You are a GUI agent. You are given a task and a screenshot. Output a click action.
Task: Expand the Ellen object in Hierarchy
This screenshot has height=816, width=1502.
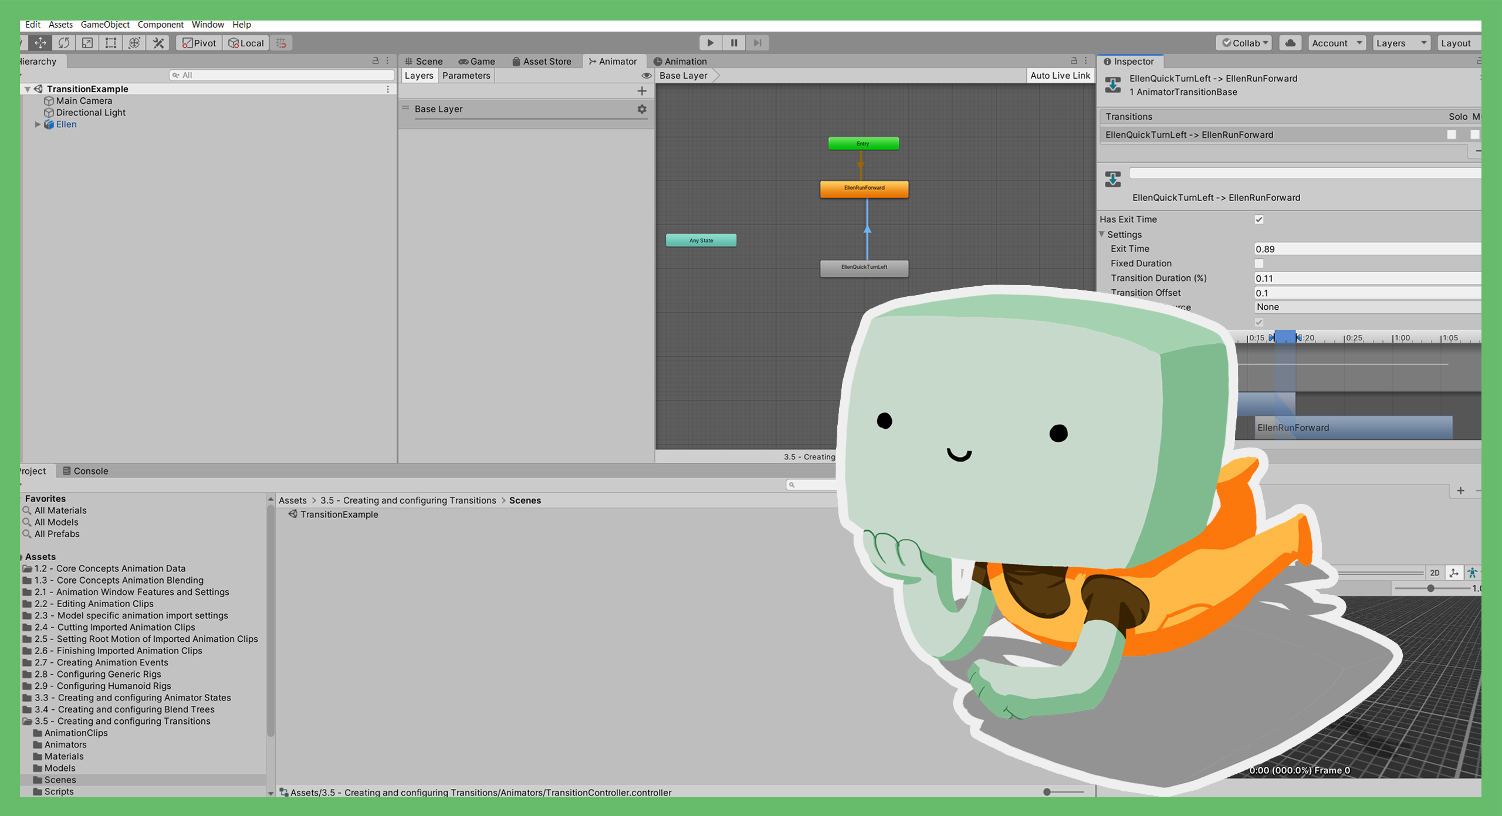click(x=38, y=124)
